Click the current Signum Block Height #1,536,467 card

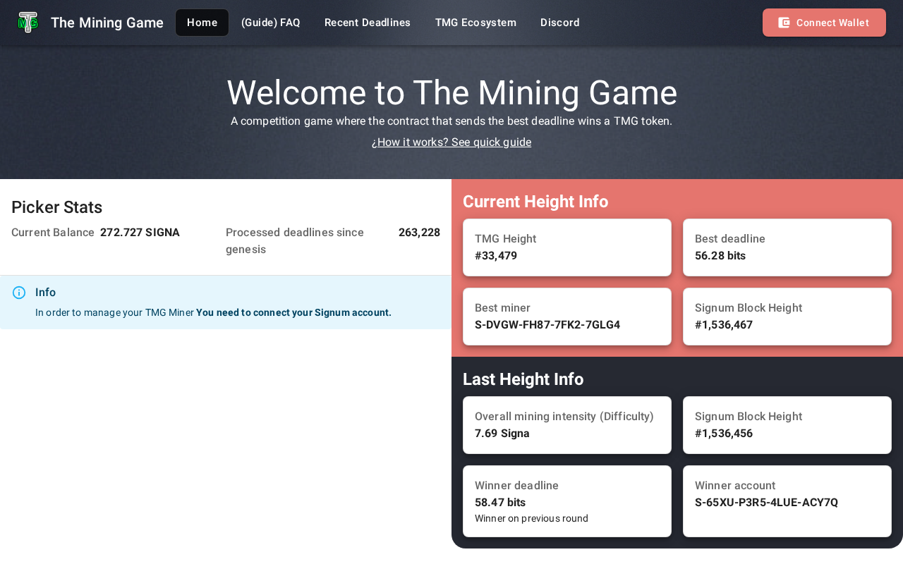787,317
